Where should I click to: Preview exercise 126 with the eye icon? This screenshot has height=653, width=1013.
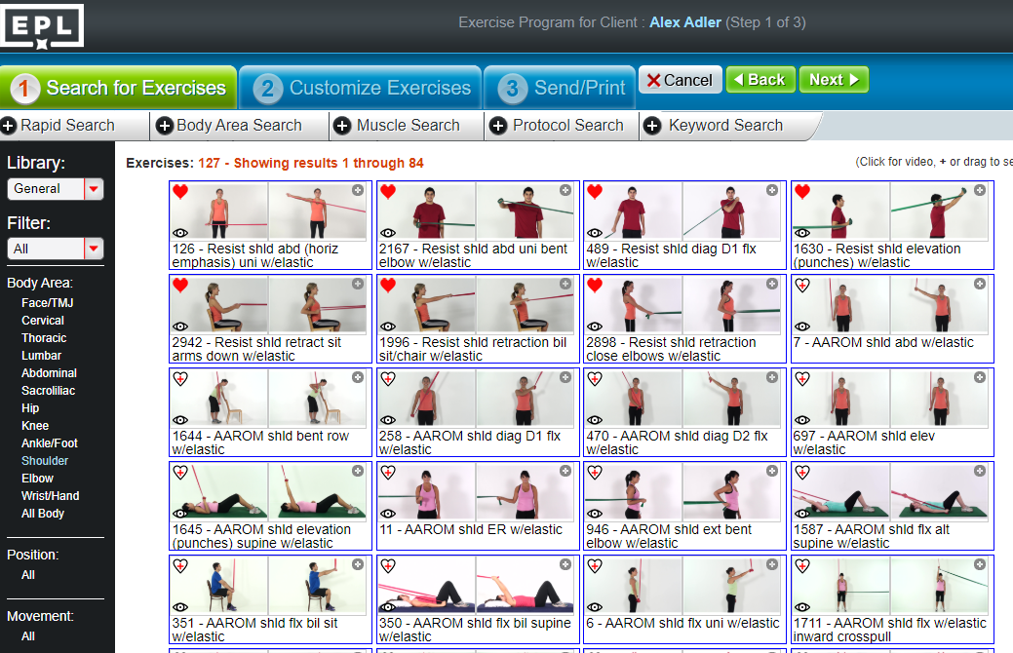pos(180,233)
